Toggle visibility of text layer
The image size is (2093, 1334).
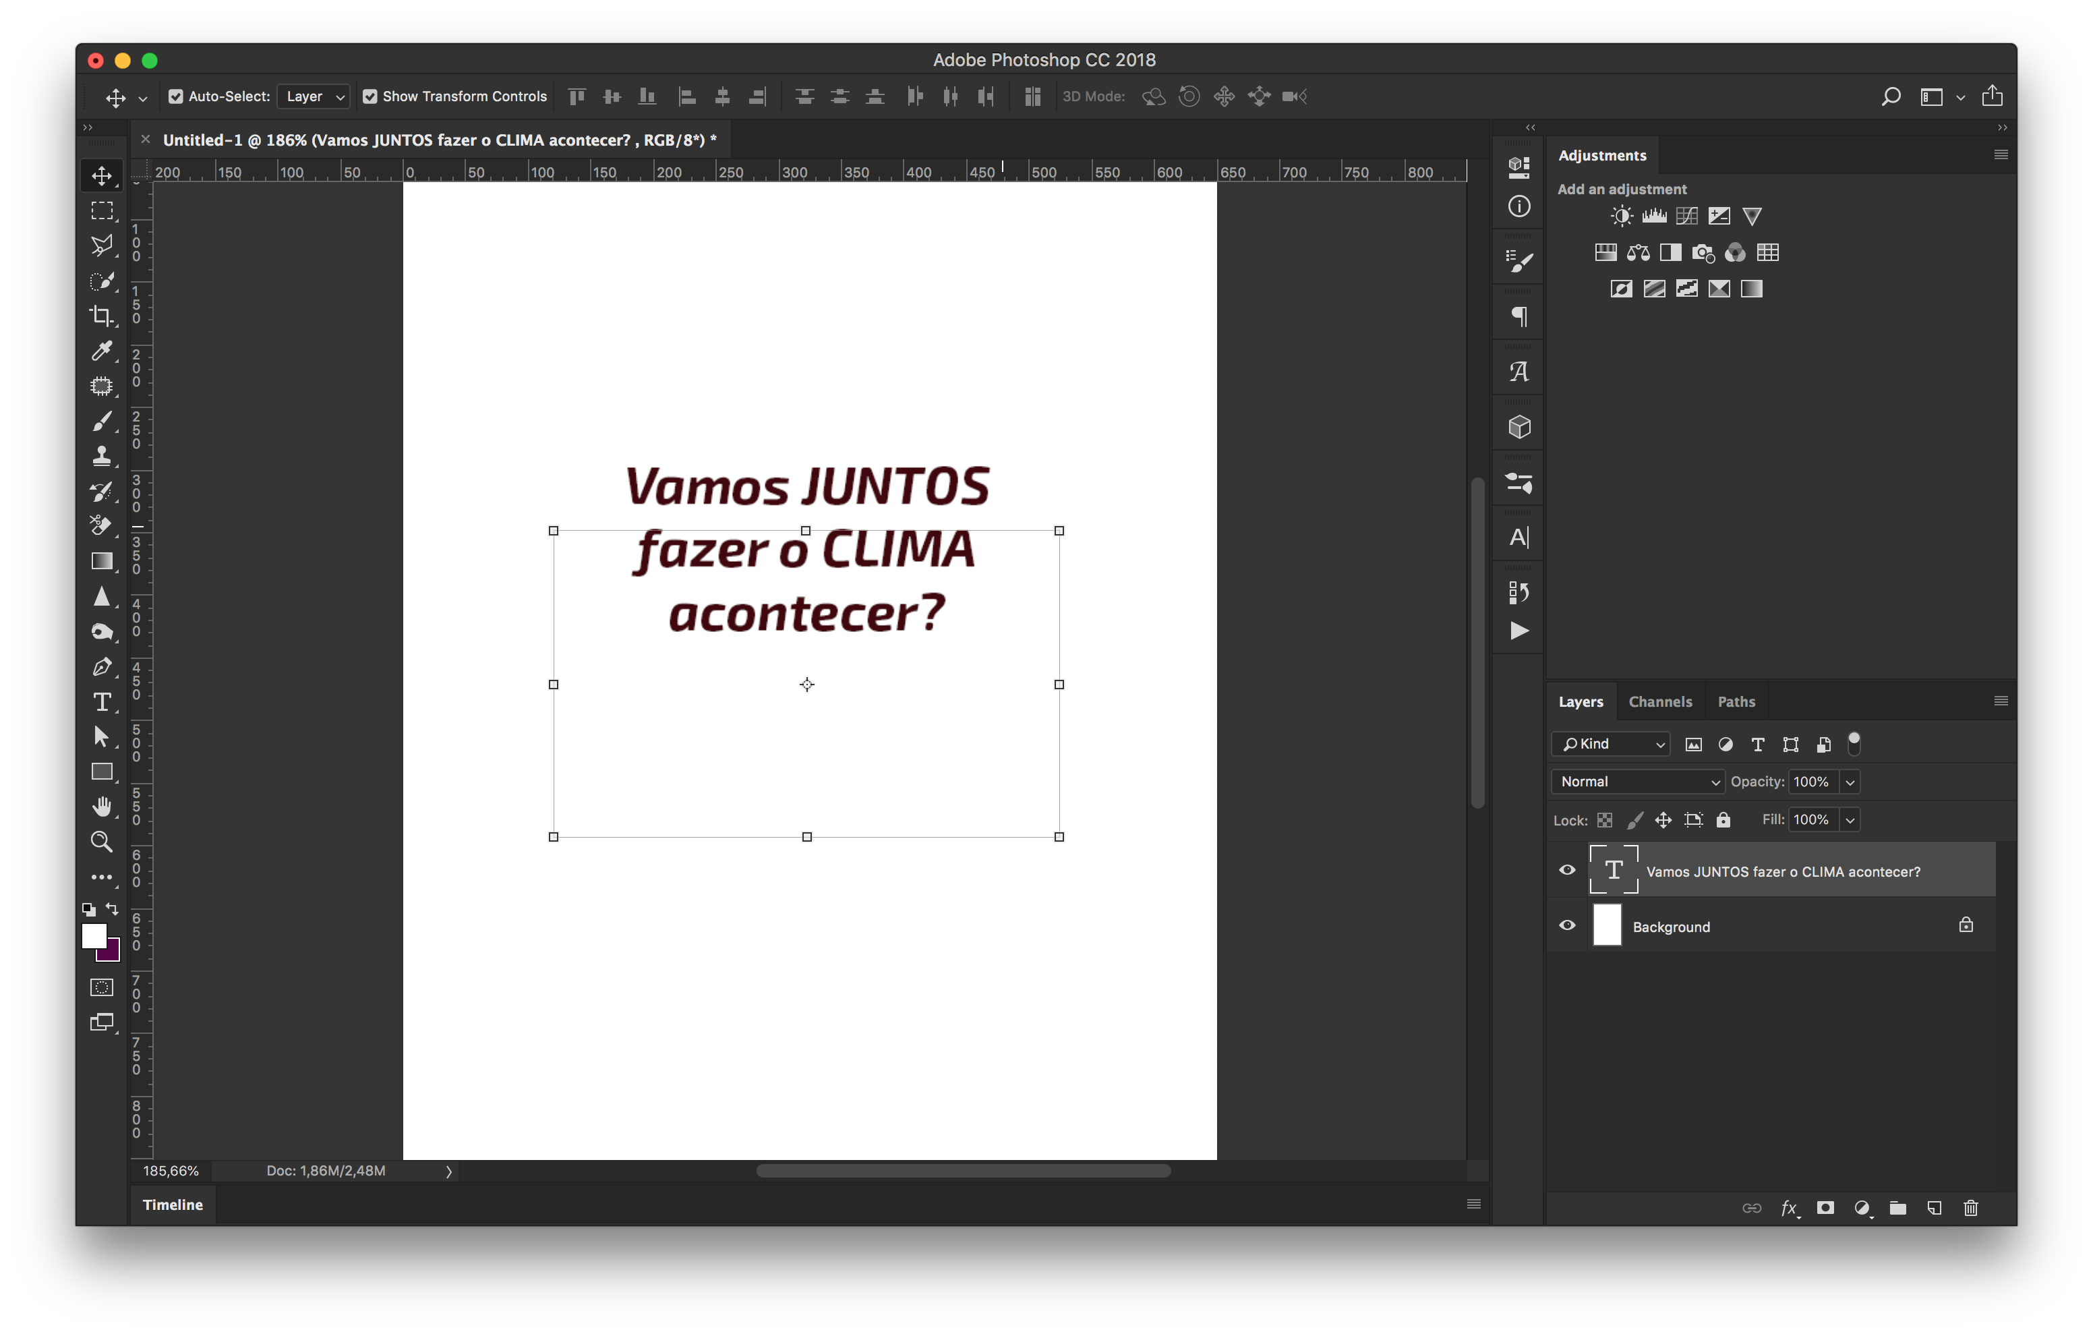(x=1566, y=870)
